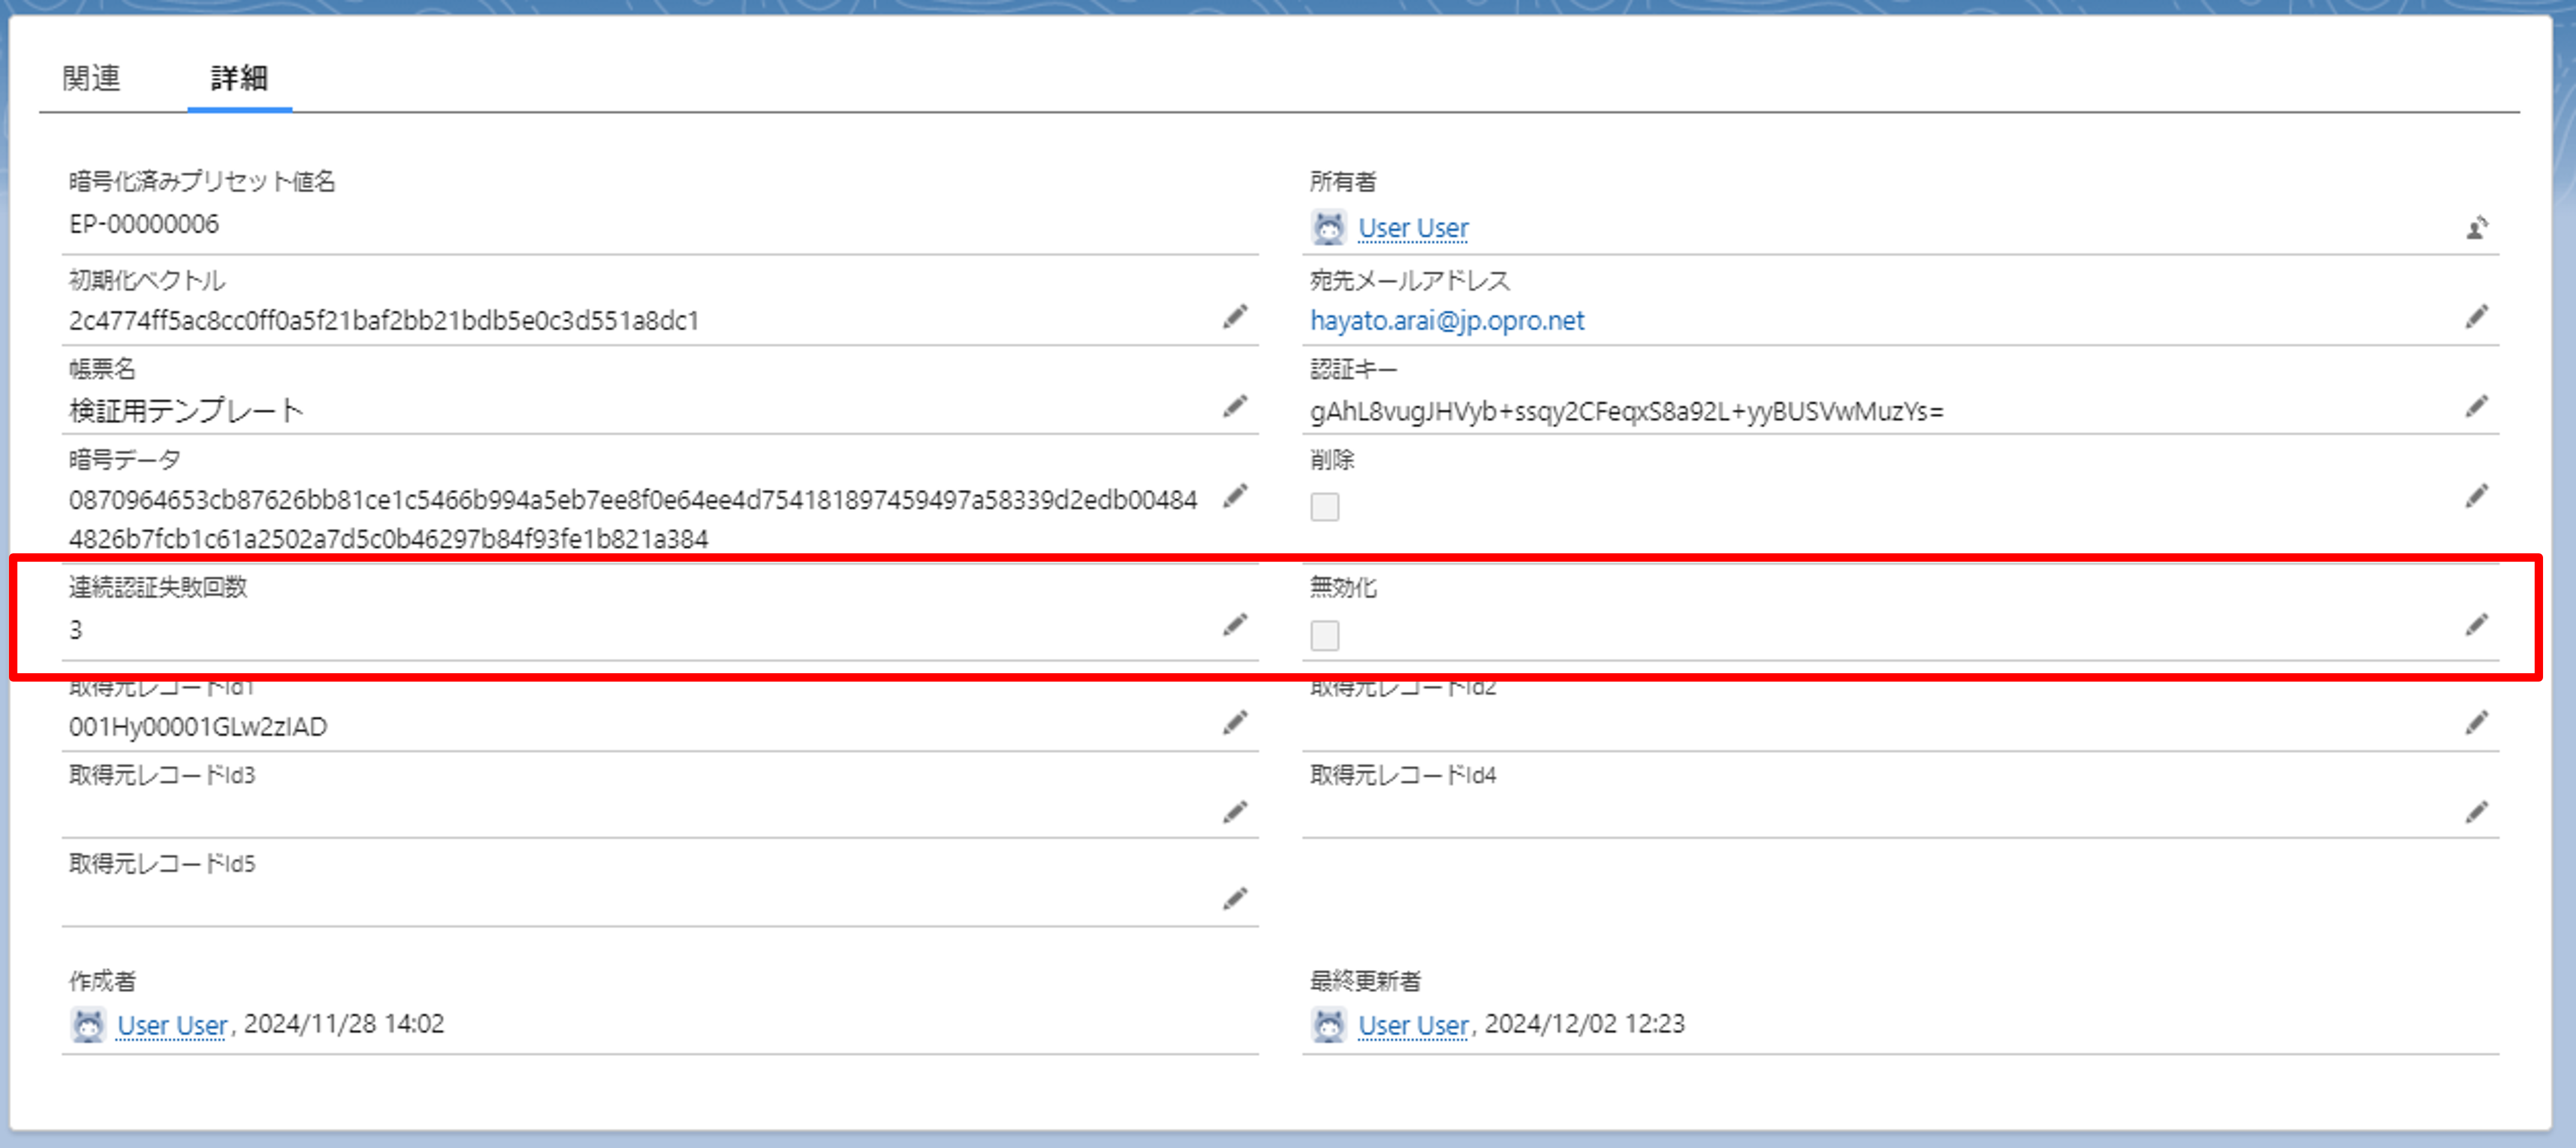The width and height of the screenshot is (2576, 1148).
Task: Toggle the 削除 checkbox
Action: point(1324,507)
